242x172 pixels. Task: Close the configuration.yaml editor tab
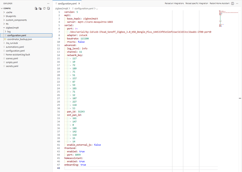pyautogui.click(x=79, y=4)
